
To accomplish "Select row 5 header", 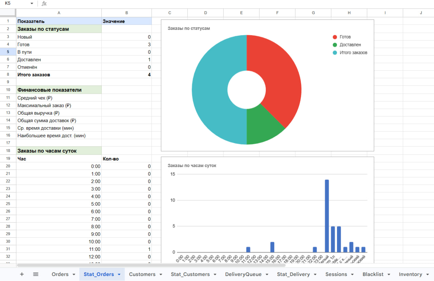I will 8,52.
